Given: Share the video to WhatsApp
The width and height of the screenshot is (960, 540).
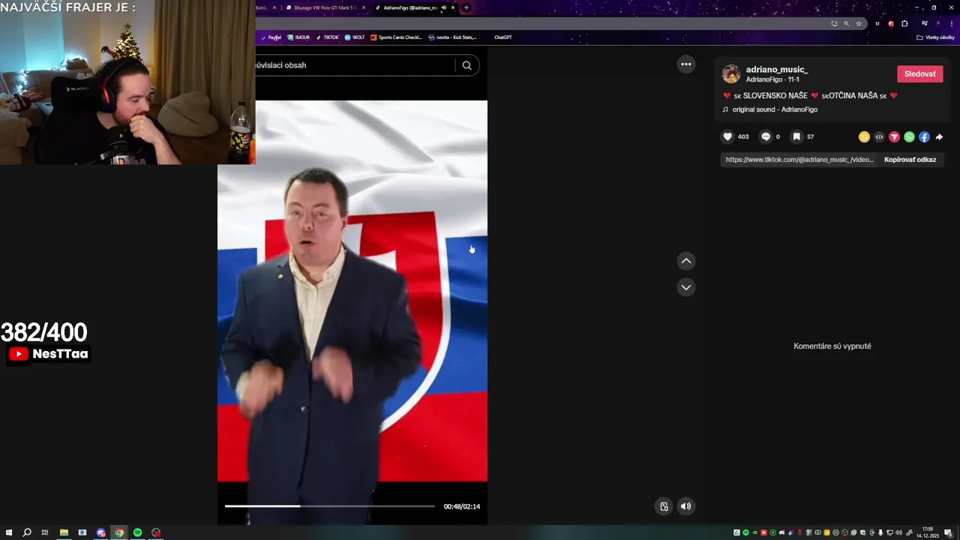Looking at the screenshot, I should click(909, 136).
